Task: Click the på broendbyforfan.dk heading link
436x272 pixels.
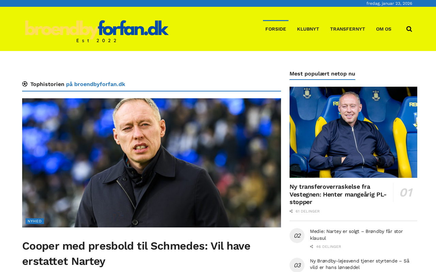Action: 95,84
